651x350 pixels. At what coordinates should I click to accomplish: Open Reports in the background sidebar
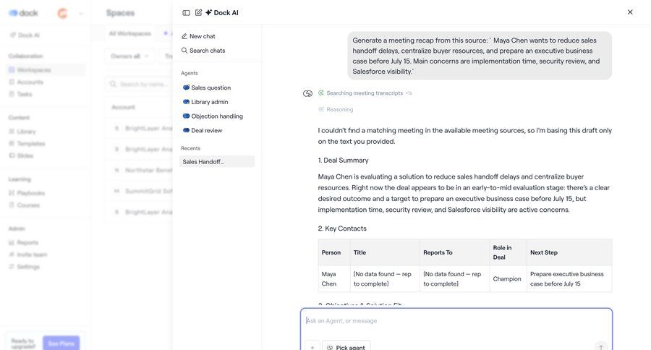[x=24, y=242]
